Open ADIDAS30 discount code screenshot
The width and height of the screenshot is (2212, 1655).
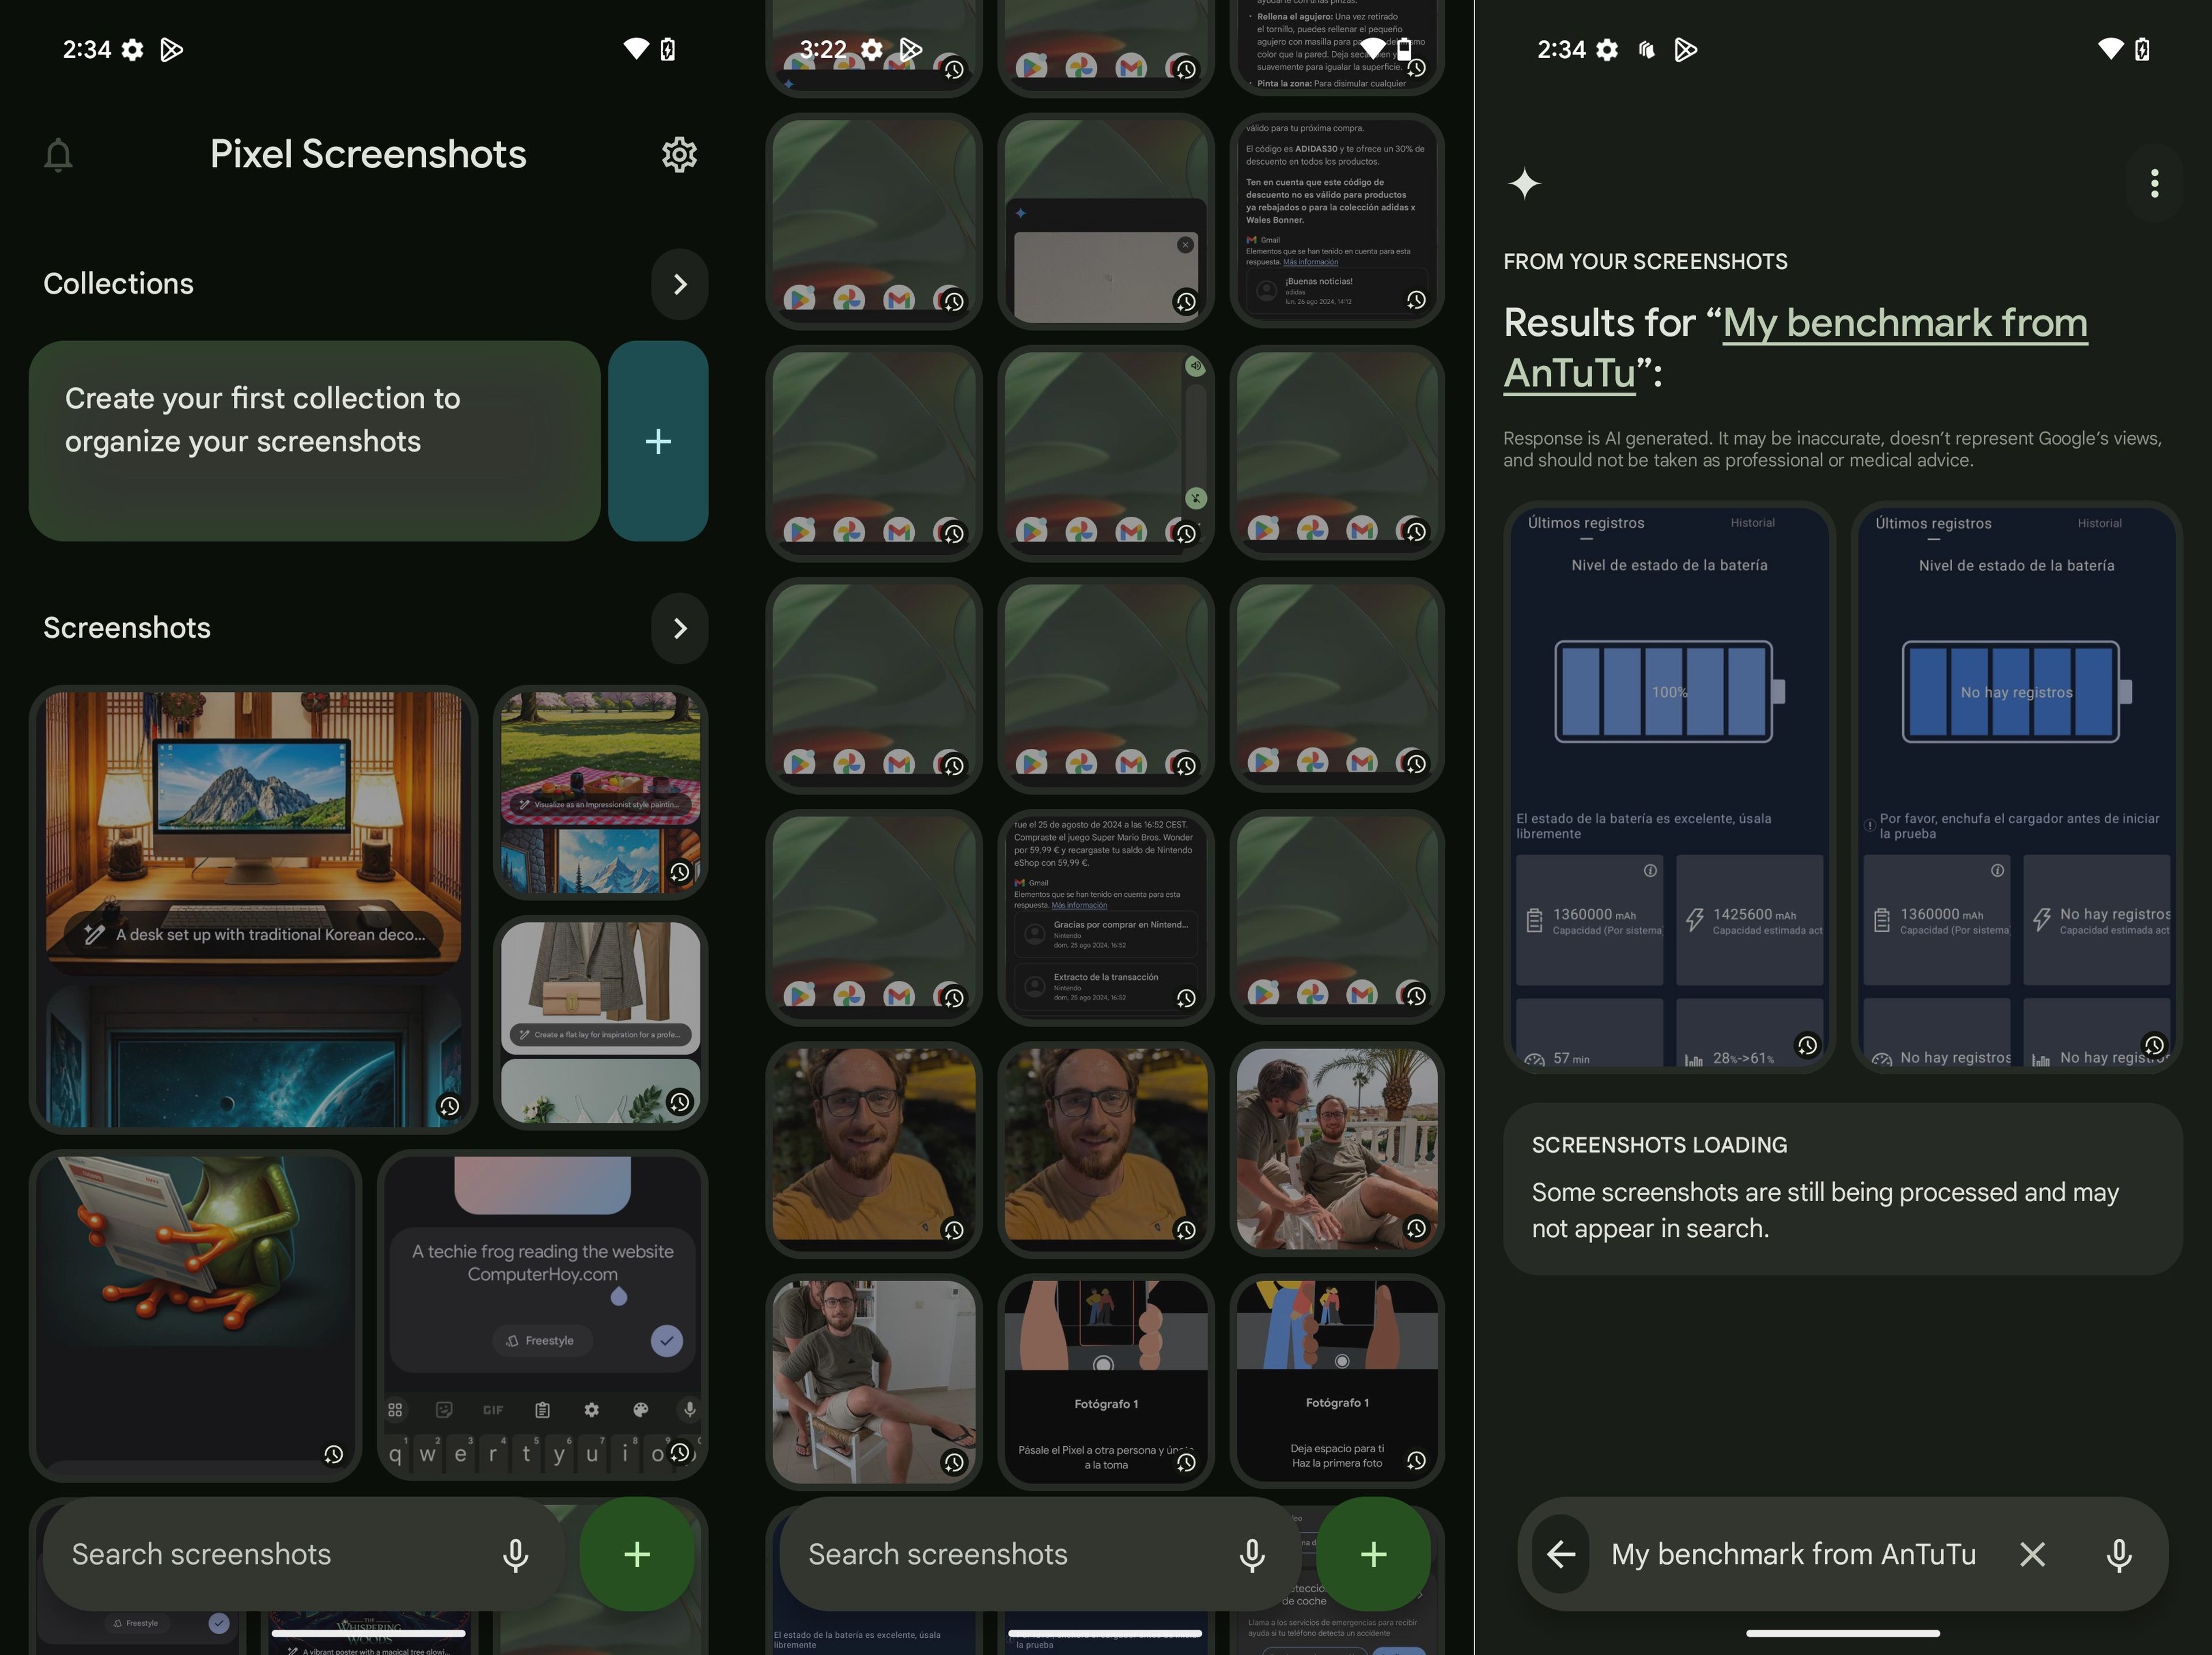(x=1337, y=220)
